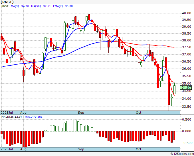
Task: Click the current price tag 34.87
Action: 186,87
